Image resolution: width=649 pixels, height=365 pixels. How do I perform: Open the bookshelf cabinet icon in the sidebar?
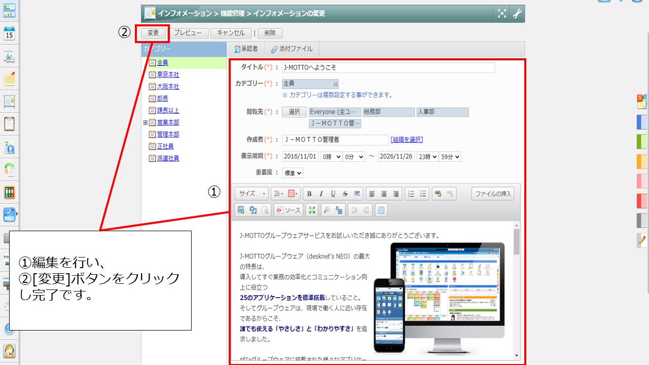click(9, 192)
